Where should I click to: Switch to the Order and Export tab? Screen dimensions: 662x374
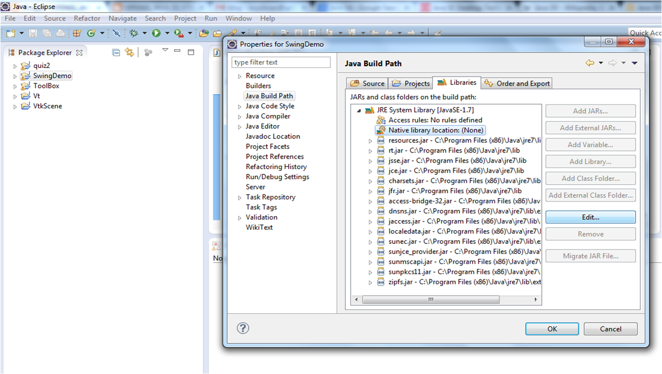tap(516, 83)
